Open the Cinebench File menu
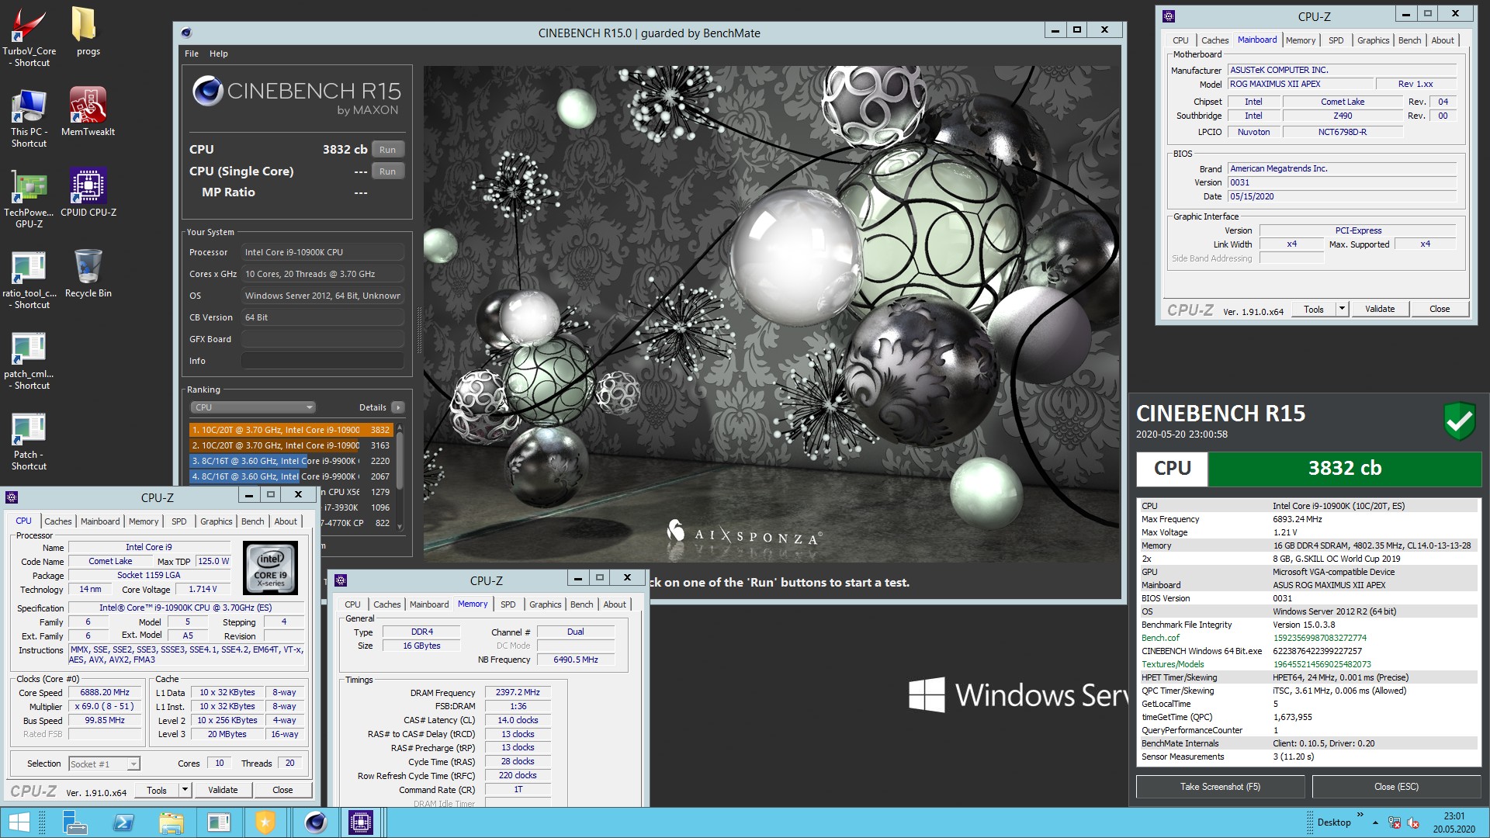 (x=192, y=54)
